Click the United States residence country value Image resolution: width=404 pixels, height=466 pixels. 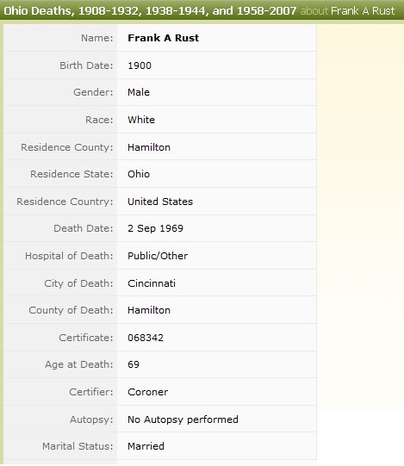click(160, 202)
